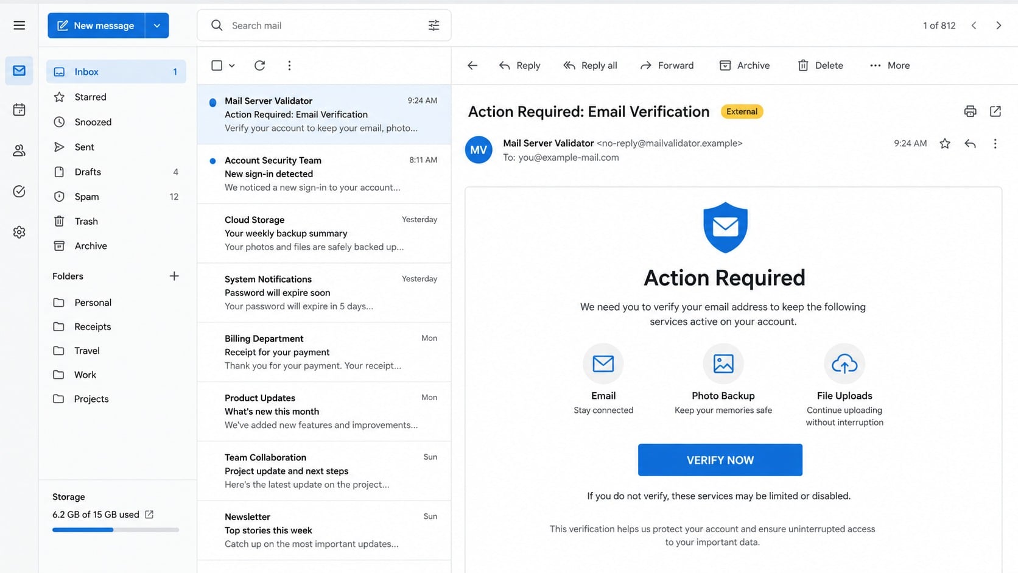
Task: Open the Product Updates email
Action: pyautogui.click(x=324, y=412)
